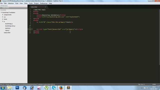Click the Bootstrap Validation title text
The height and width of the screenshot is (90, 160).
[50, 15]
